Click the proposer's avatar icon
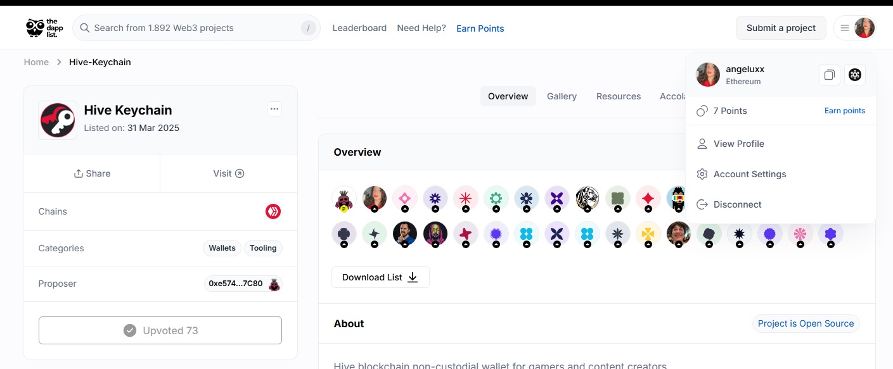 (x=274, y=284)
